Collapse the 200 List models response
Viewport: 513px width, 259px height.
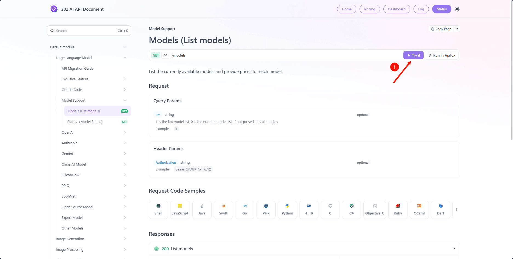(454, 249)
